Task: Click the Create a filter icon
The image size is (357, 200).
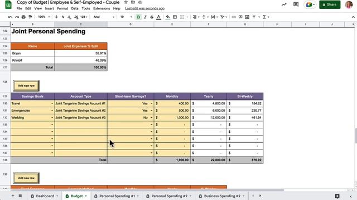Action: point(254,17)
